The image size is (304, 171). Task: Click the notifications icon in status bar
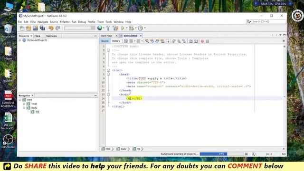pos(254,154)
